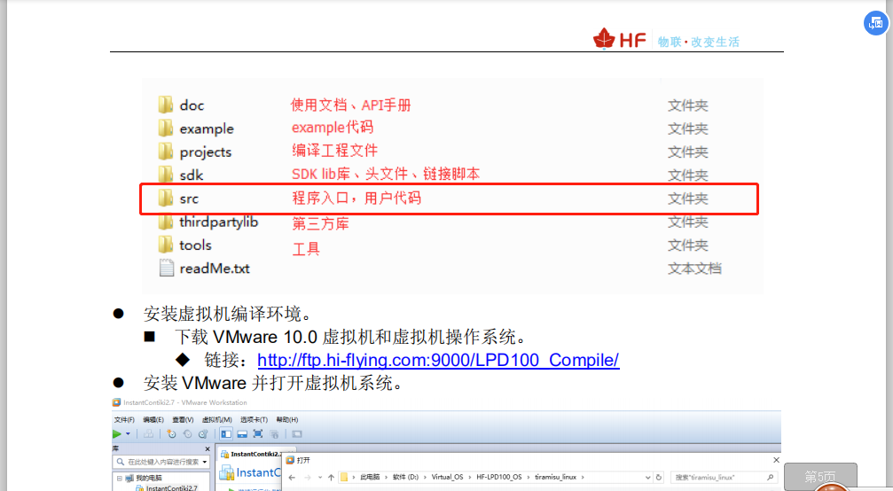Click the address bar folder icon
The image size is (893, 491).
[x=344, y=478]
